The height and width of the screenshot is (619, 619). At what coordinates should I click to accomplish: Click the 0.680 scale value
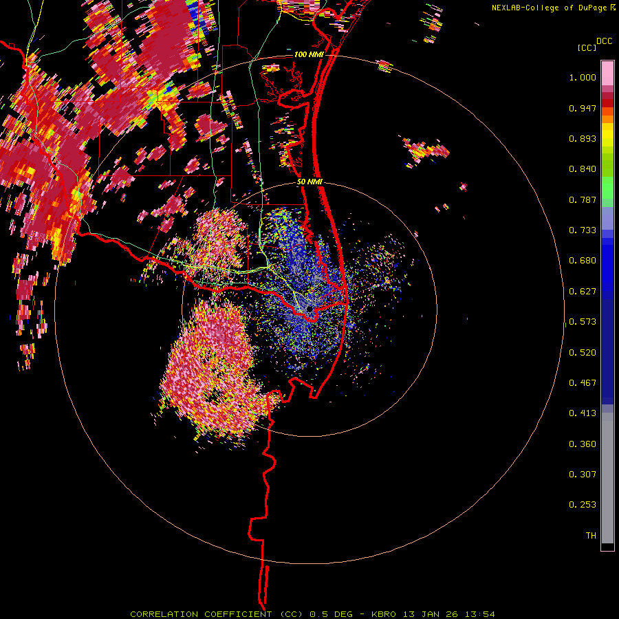tap(583, 261)
